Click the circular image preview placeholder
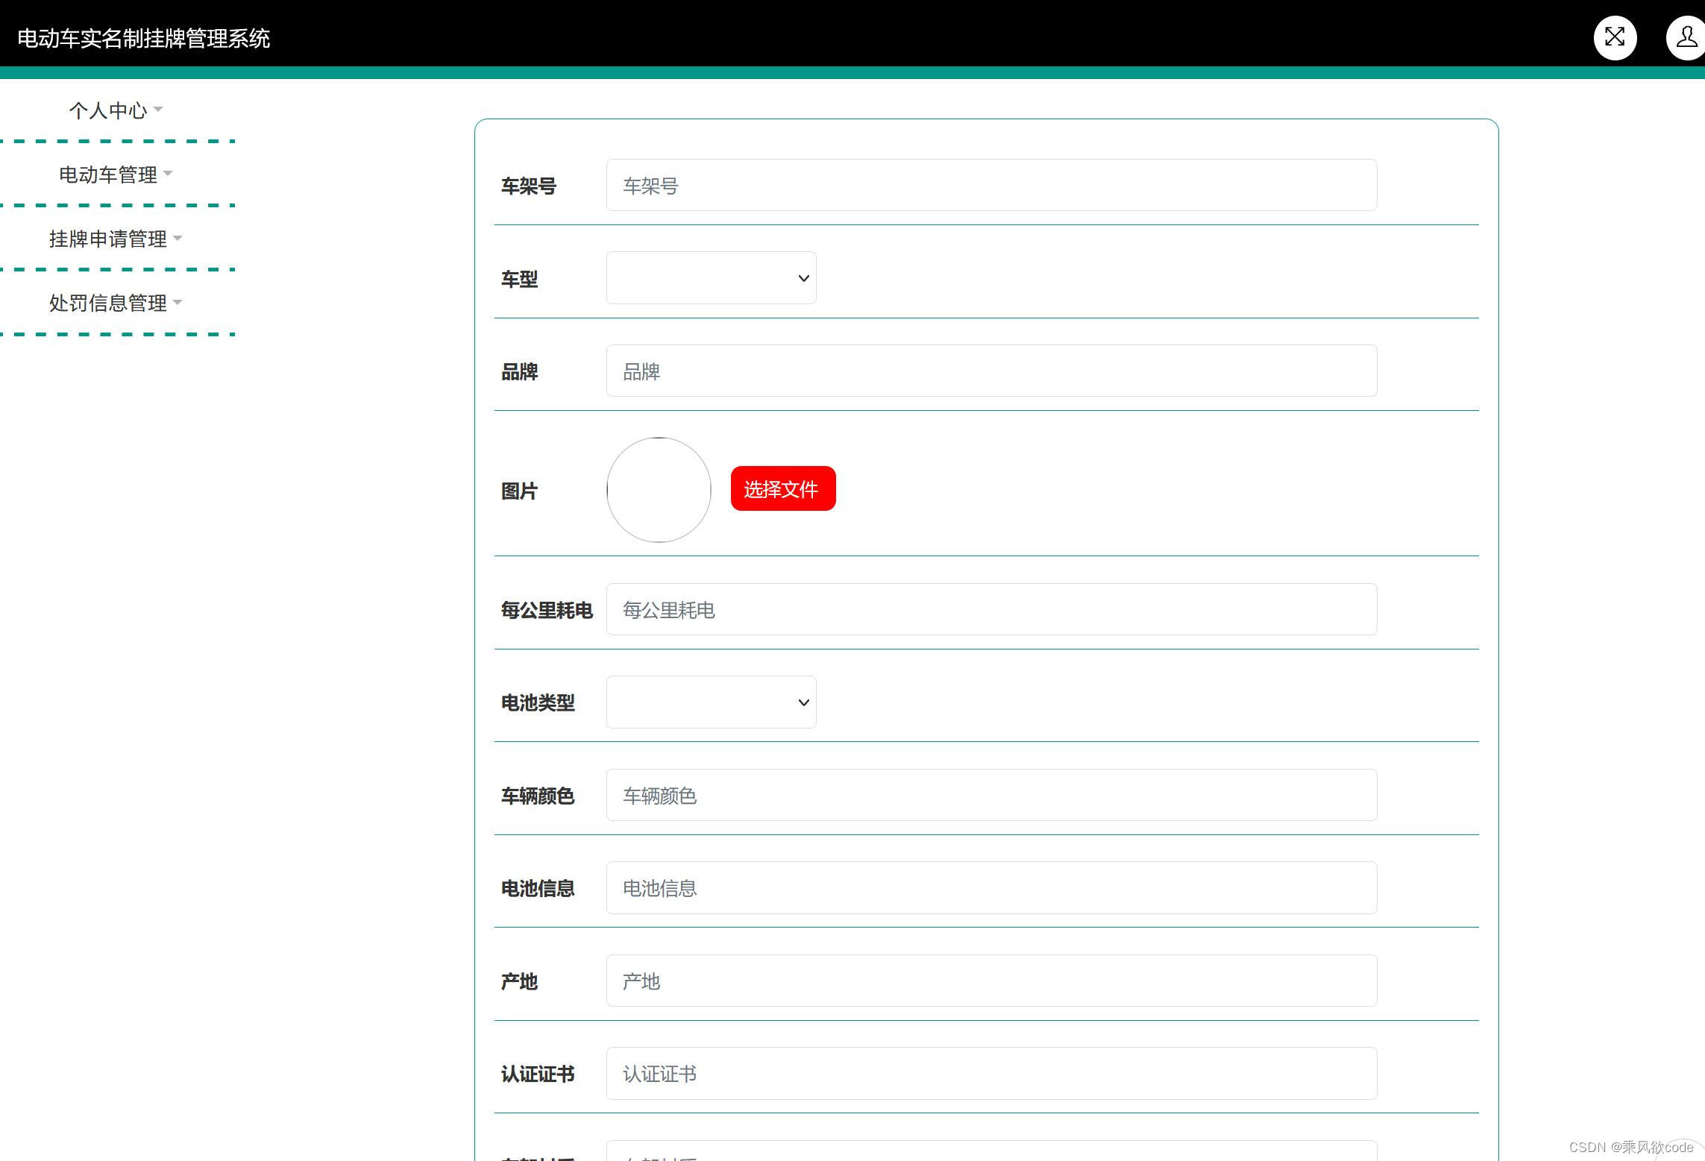Image resolution: width=1705 pixels, height=1161 pixels. (x=659, y=490)
